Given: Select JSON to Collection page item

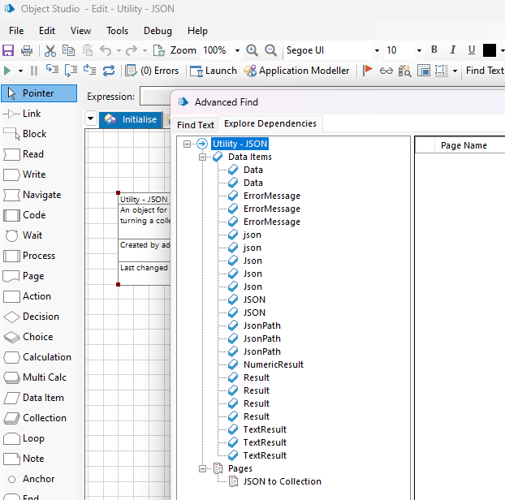Looking at the screenshot, I should 282,481.
